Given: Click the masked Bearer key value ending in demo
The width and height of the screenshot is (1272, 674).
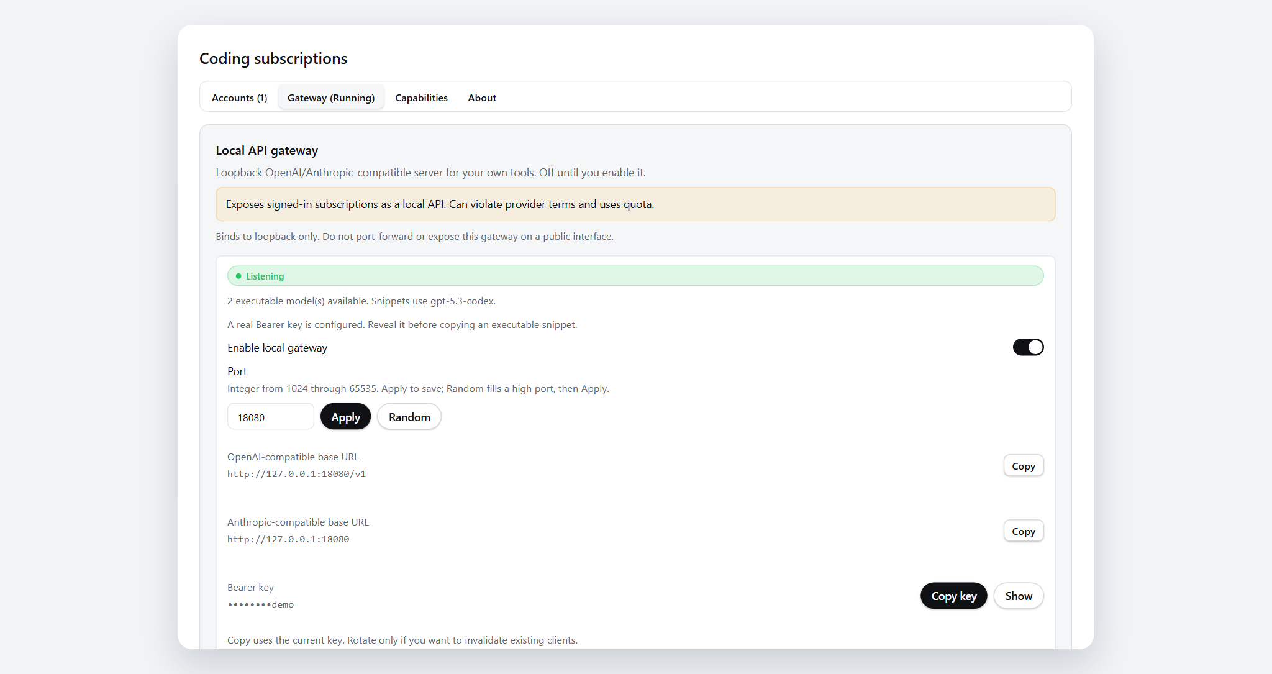Looking at the screenshot, I should click(261, 604).
